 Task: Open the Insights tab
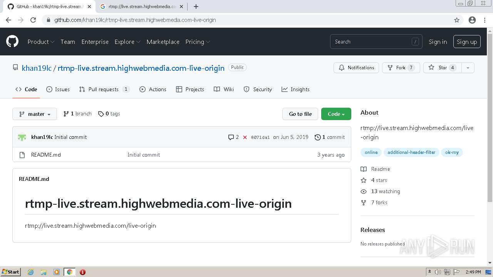[x=295, y=89]
